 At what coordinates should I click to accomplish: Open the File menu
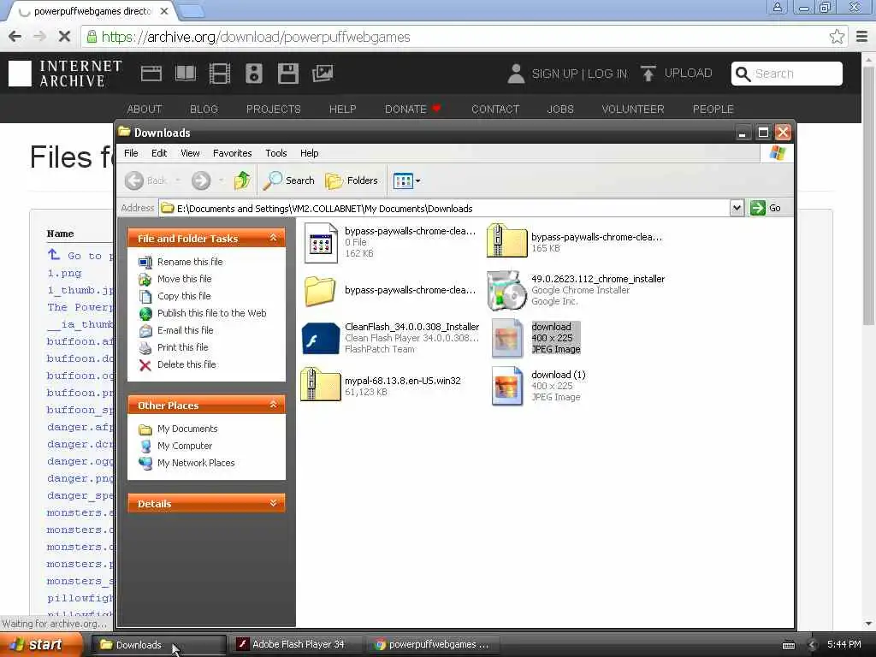point(131,153)
